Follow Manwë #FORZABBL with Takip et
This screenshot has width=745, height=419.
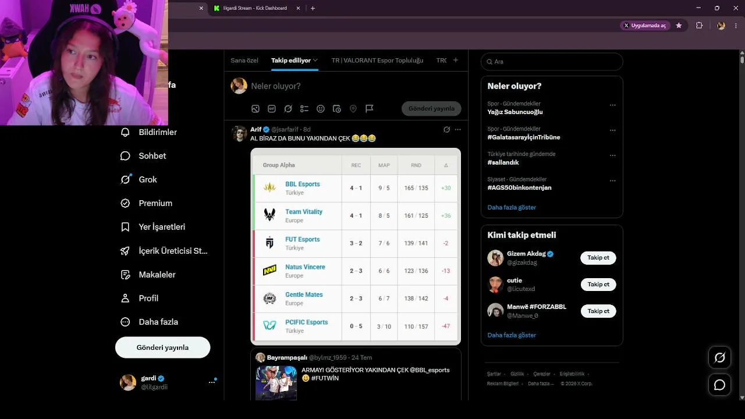tap(598, 311)
